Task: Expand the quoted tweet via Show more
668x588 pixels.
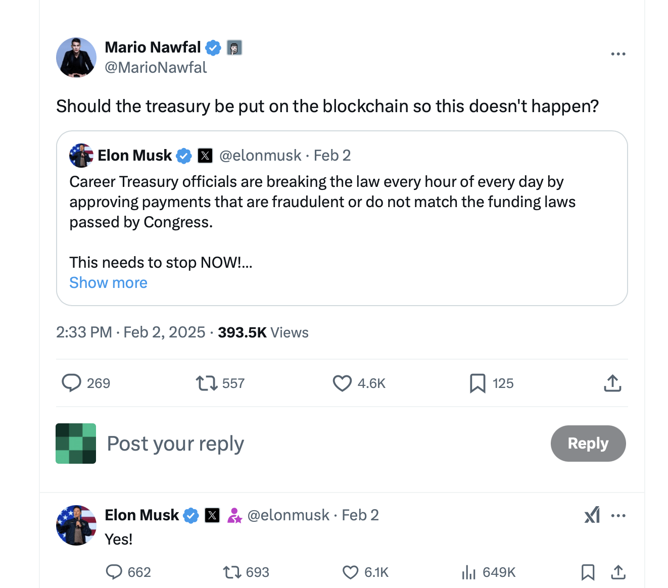Action: (x=108, y=282)
